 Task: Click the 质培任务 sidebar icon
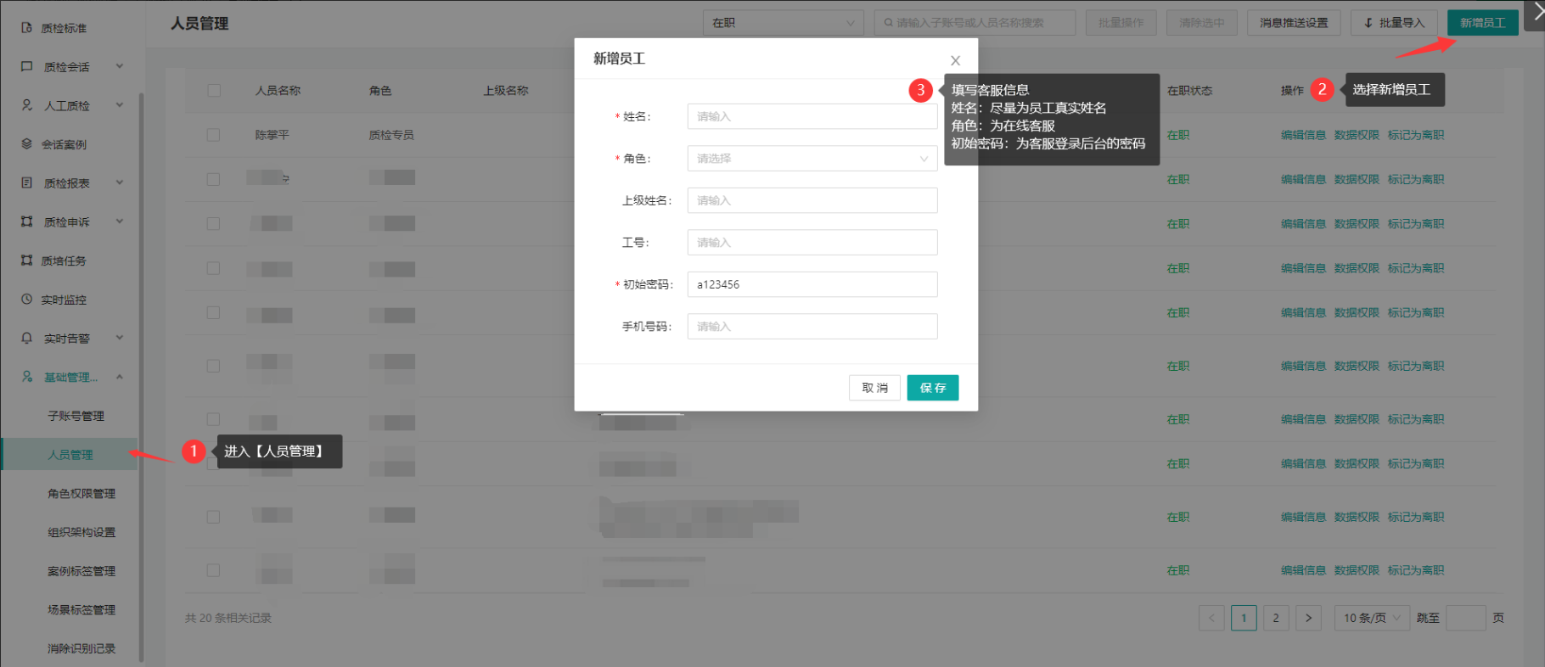(x=26, y=261)
